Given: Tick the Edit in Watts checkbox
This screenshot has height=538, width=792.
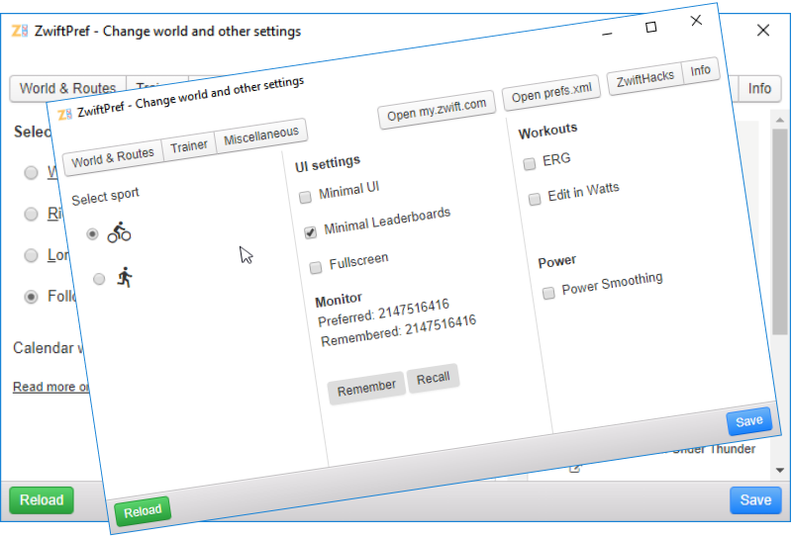Looking at the screenshot, I should click(535, 200).
